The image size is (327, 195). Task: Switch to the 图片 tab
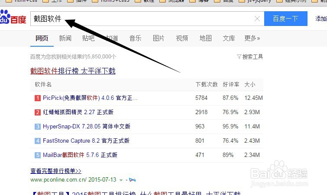(159, 38)
